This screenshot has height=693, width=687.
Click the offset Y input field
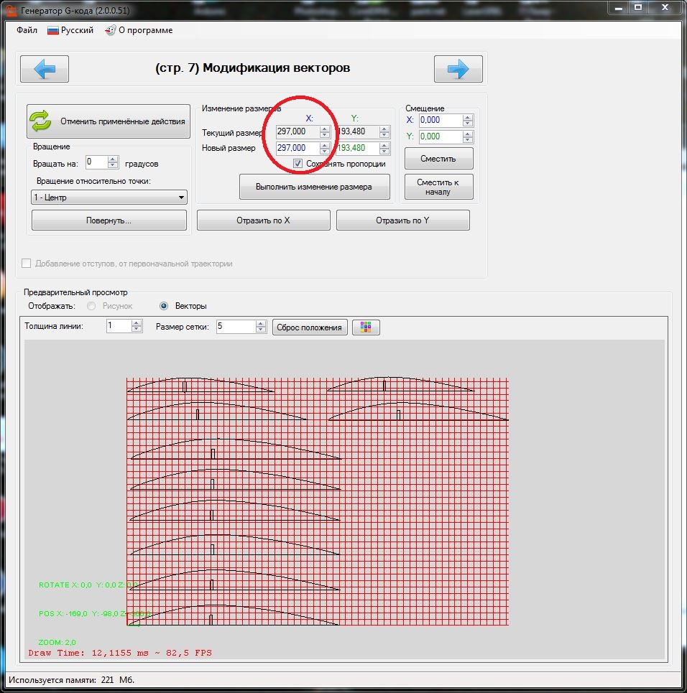[441, 136]
